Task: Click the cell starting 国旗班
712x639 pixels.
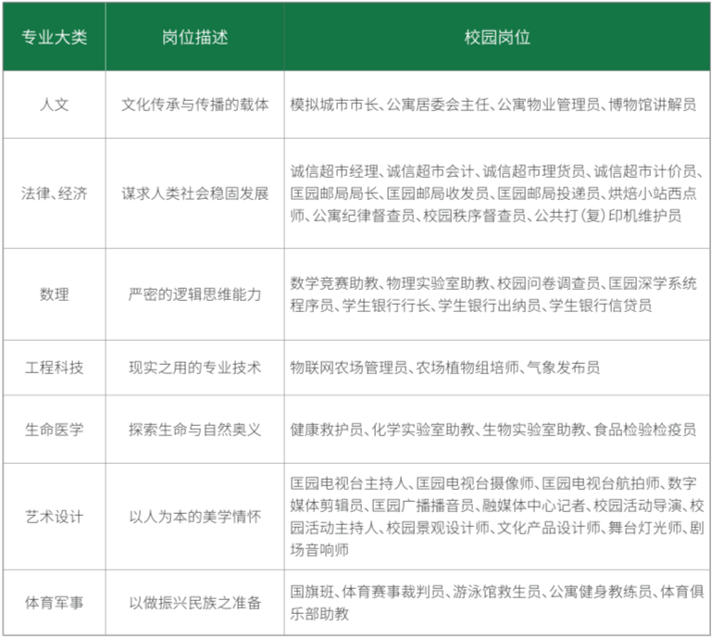Action: tap(497, 603)
